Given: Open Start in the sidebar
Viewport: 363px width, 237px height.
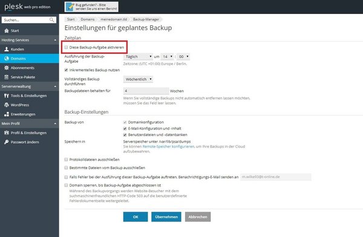Looking at the screenshot, I should 30,31.
